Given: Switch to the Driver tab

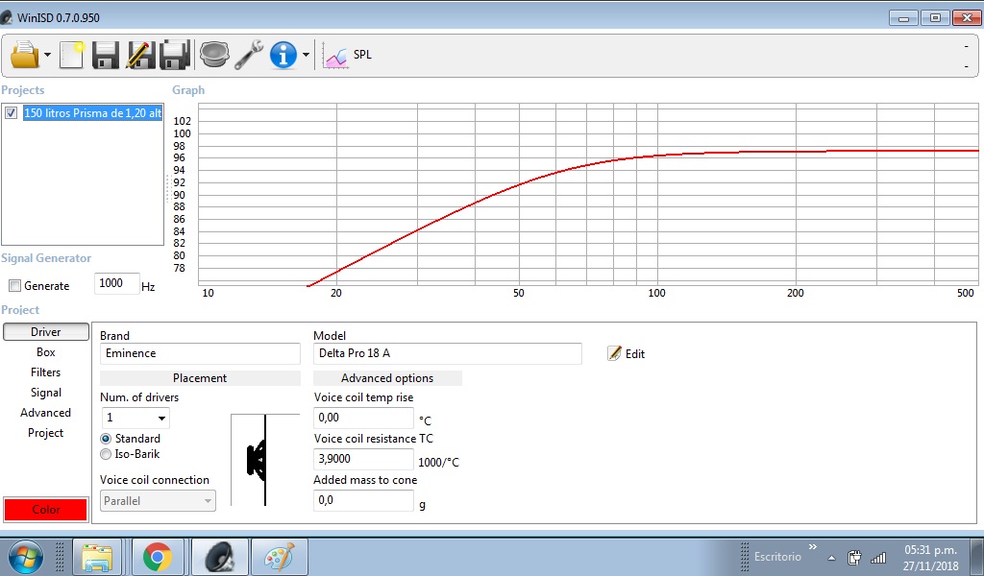Looking at the screenshot, I should [x=46, y=331].
